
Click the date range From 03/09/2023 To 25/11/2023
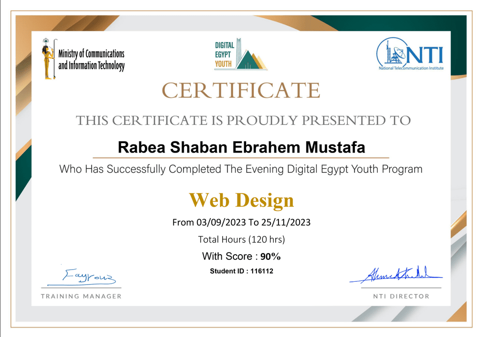241,222
